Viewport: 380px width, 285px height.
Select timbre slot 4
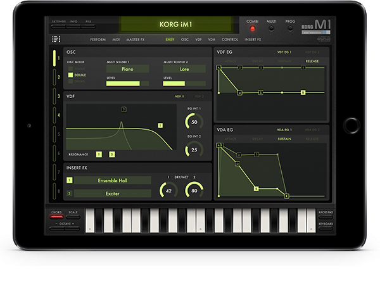(54, 115)
